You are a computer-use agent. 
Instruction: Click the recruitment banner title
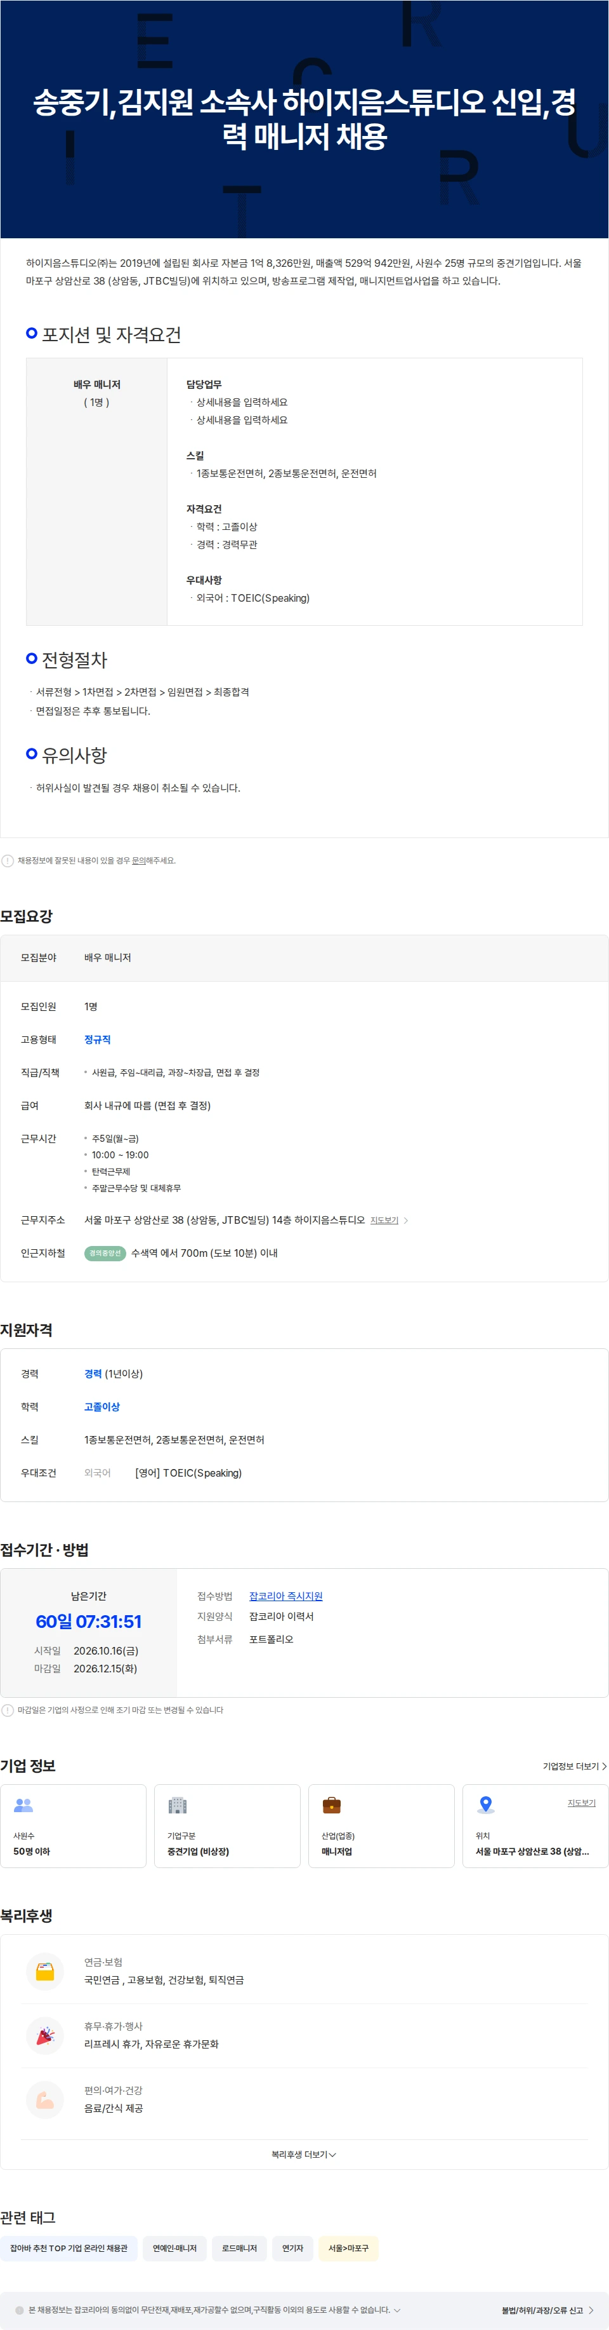304,118
